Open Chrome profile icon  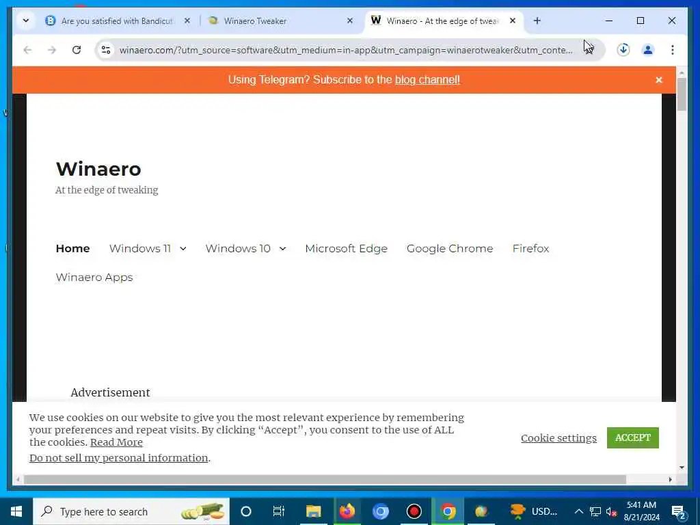648,49
